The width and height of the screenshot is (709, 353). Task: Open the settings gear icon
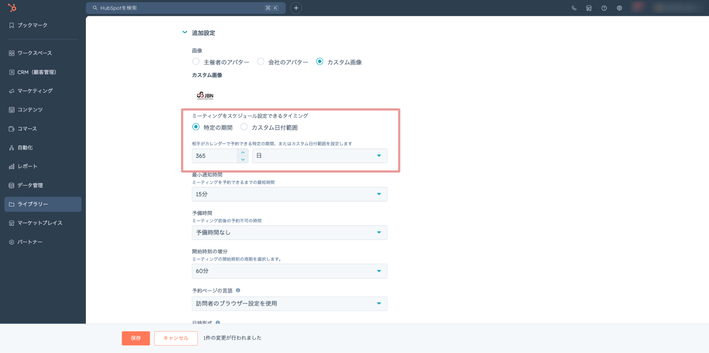pyautogui.click(x=619, y=8)
